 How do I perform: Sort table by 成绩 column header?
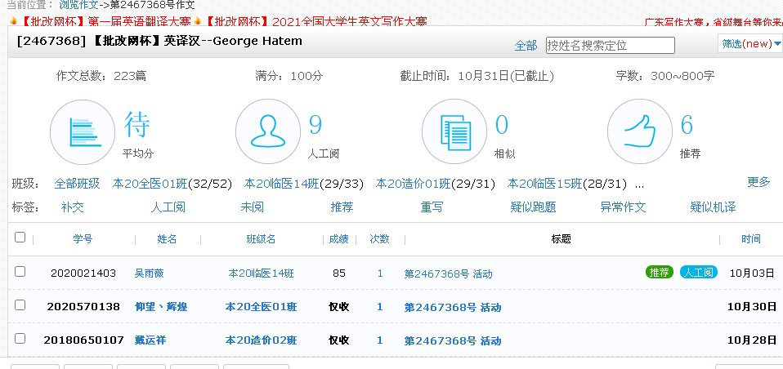(x=338, y=239)
